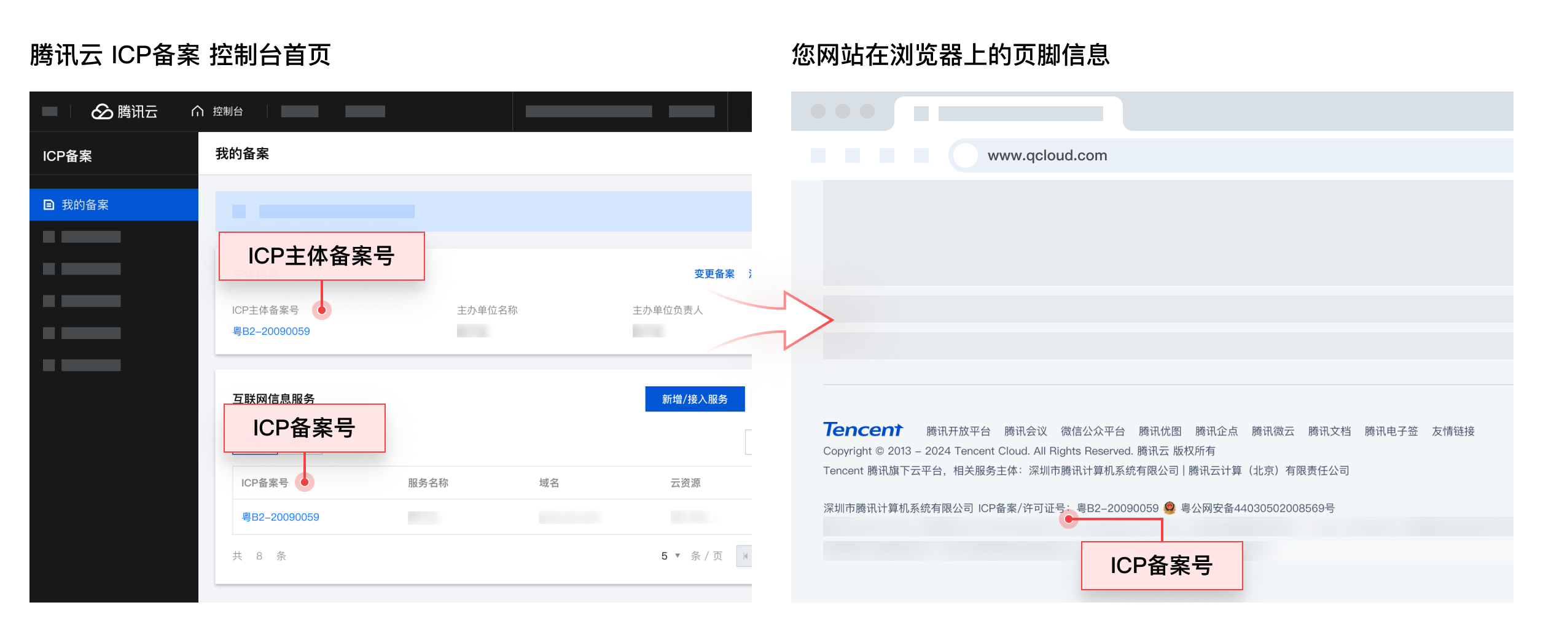Image resolution: width=1543 pixels, height=632 pixels.
Task: Click the 腾讯云计算（北京）有限责任公司 text
Action: tap(1269, 470)
